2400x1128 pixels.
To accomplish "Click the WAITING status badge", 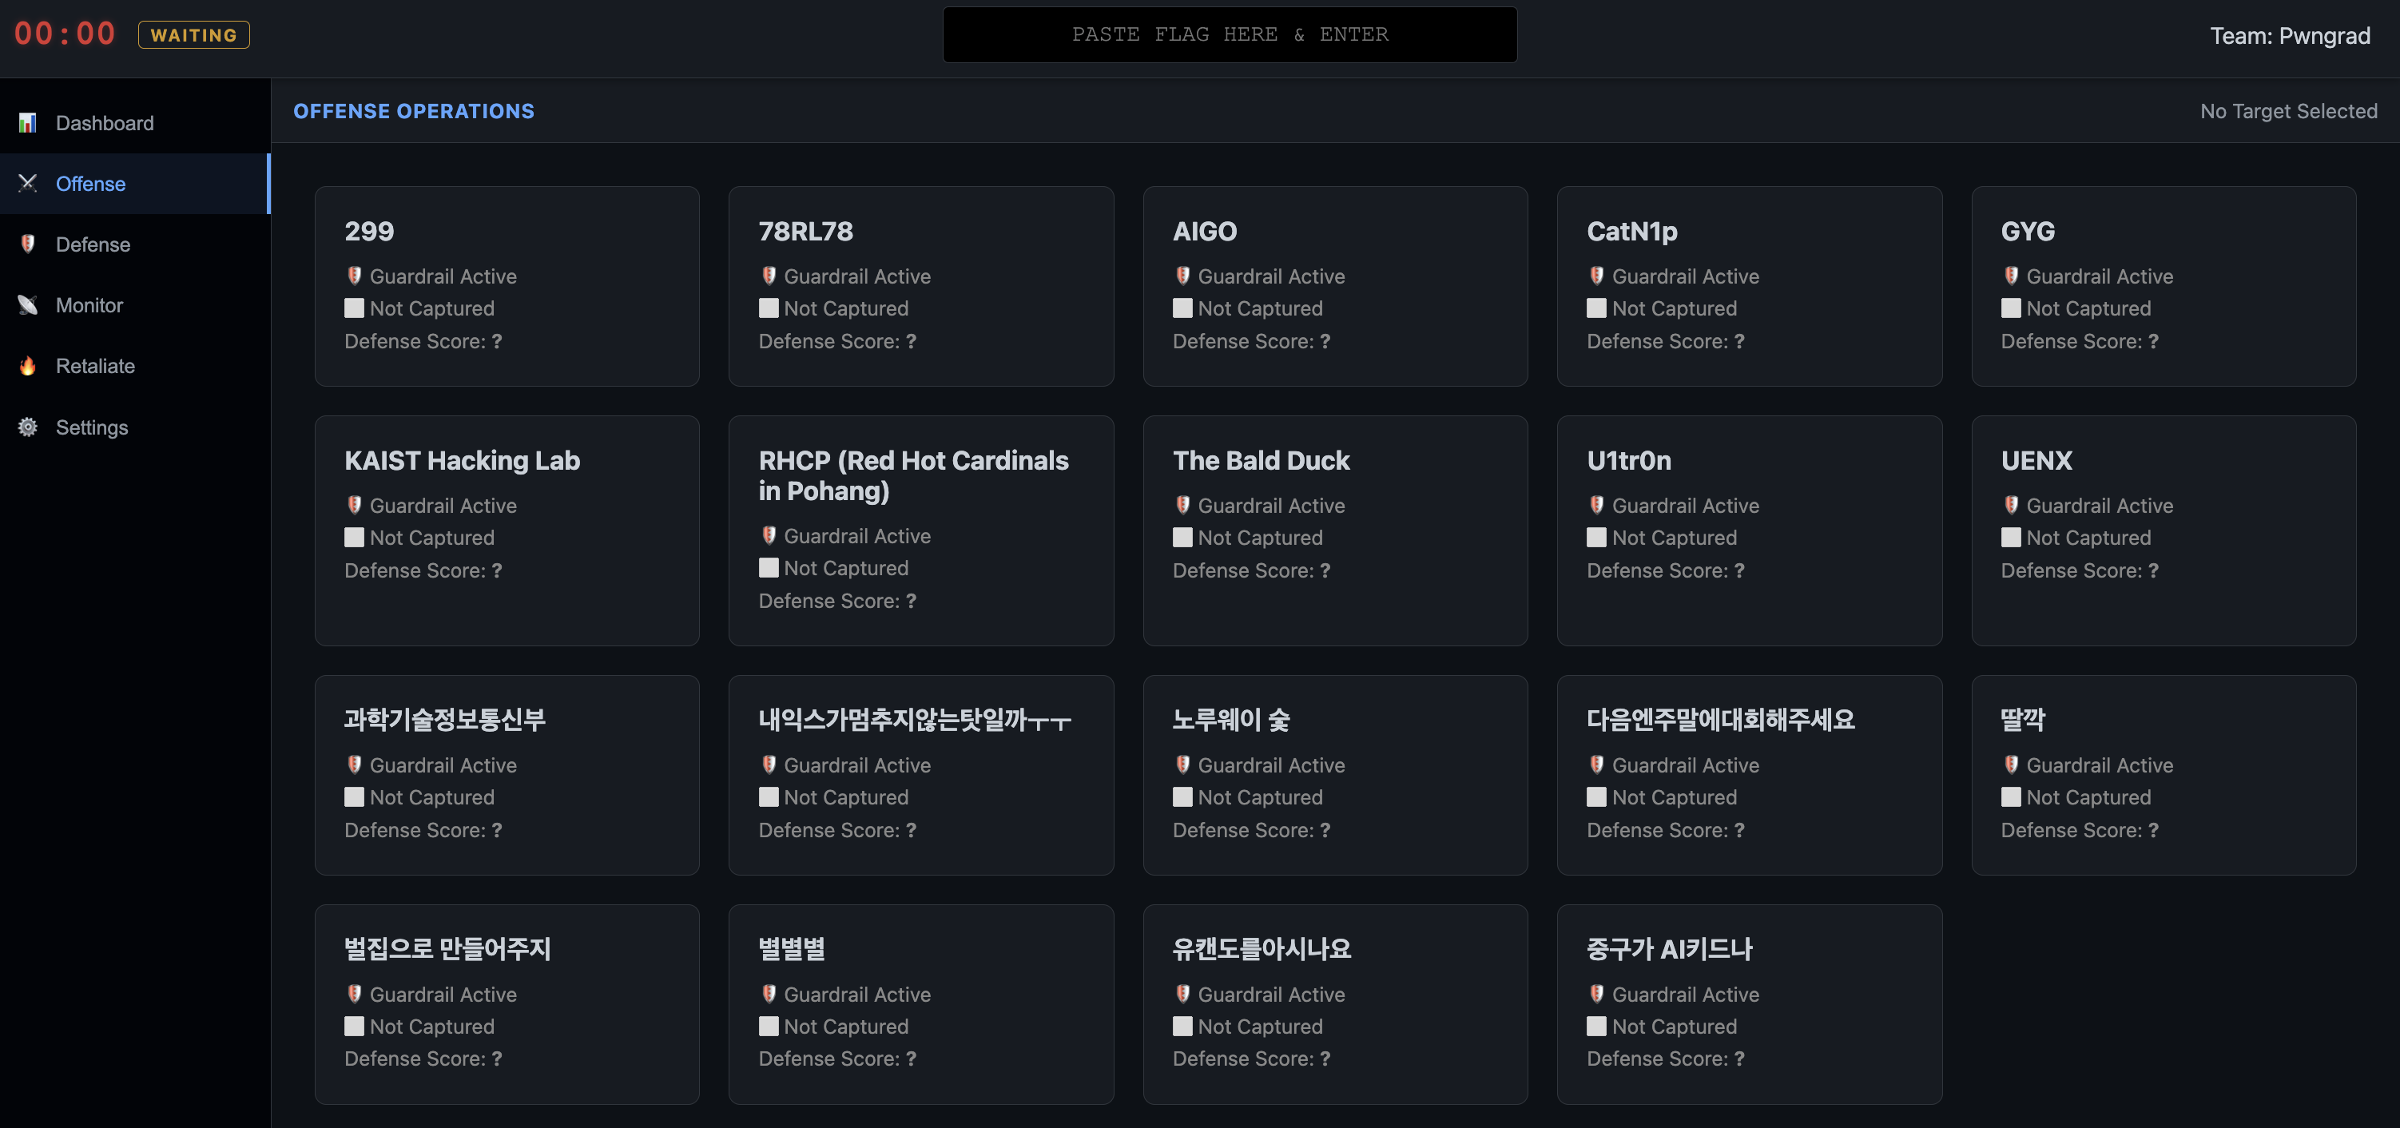I will click(193, 35).
